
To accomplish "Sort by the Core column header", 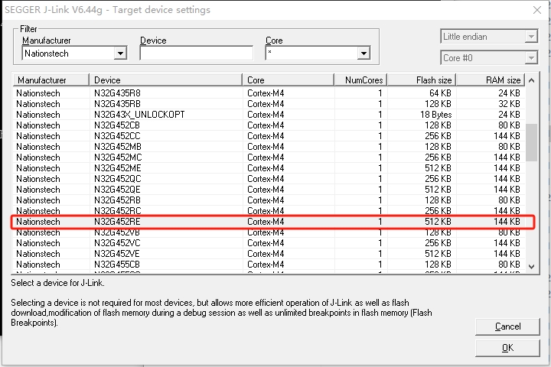I will click(x=289, y=80).
